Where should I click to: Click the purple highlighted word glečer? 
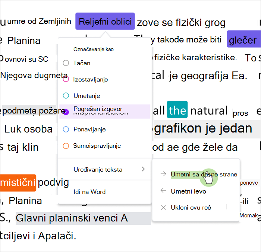pyautogui.click(x=244, y=39)
